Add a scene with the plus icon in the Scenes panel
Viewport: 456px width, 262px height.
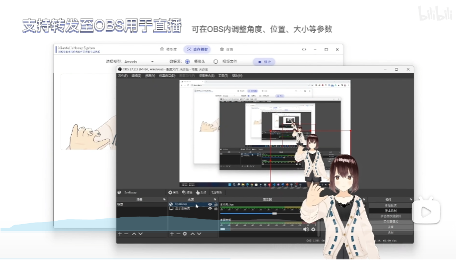[x=120, y=234]
